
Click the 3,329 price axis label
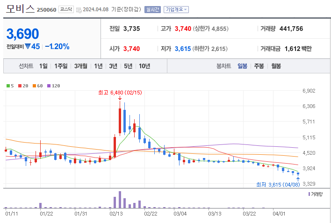(309, 184)
